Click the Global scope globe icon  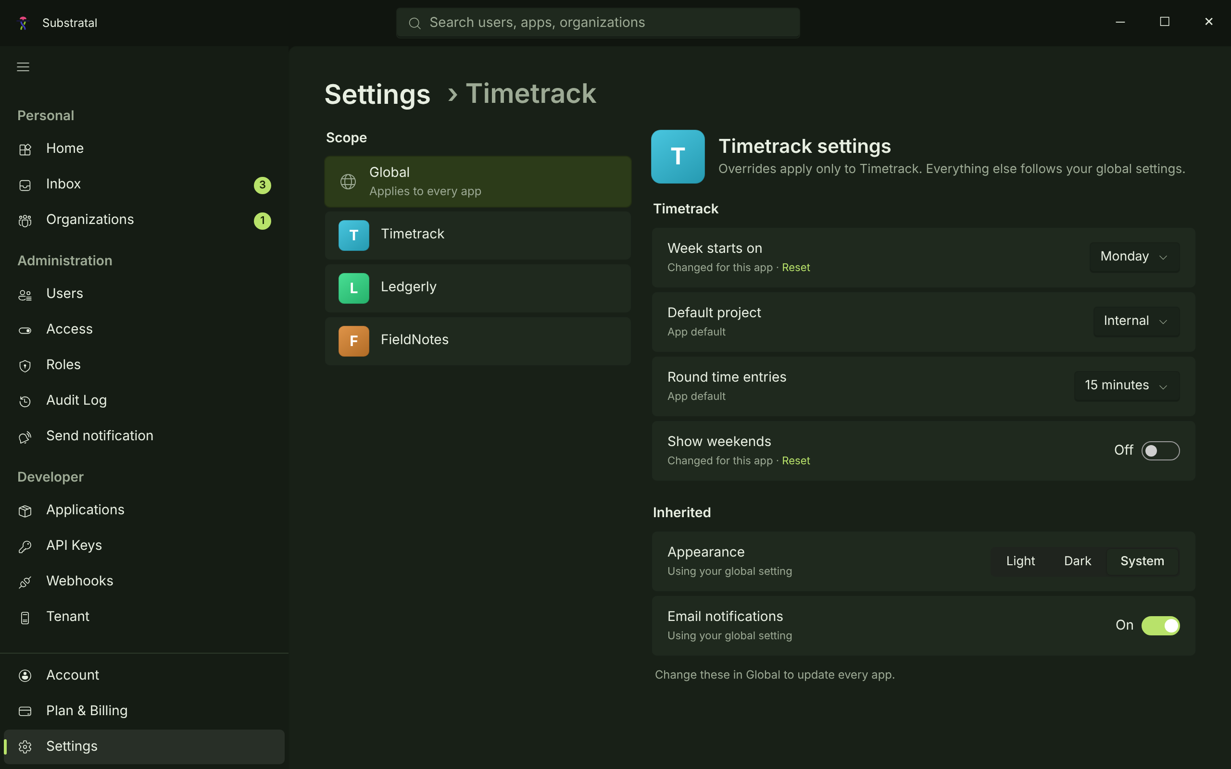point(348,181)
